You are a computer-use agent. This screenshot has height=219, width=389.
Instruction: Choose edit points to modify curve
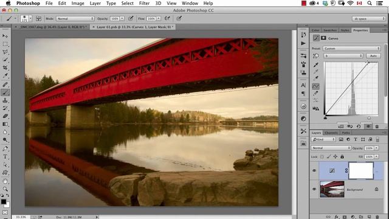pos(315,86)
